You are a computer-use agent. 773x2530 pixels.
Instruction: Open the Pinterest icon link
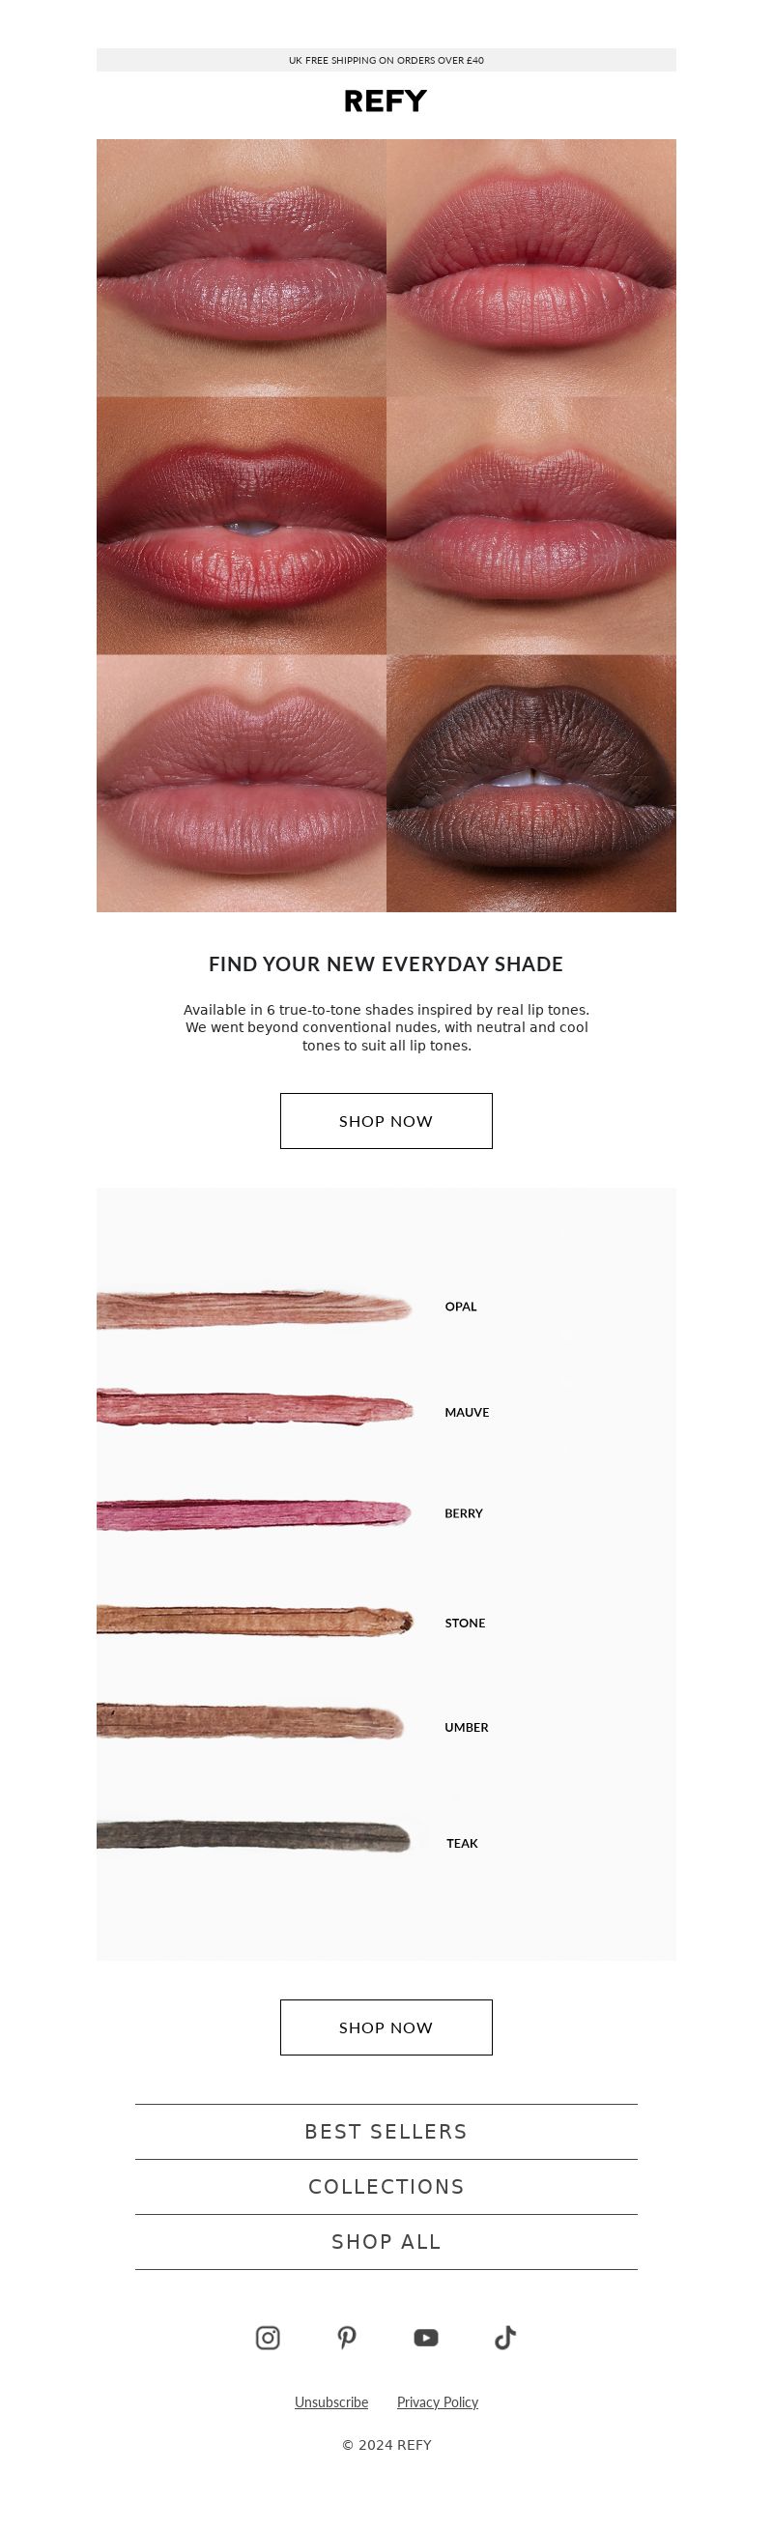point(347,2338)
